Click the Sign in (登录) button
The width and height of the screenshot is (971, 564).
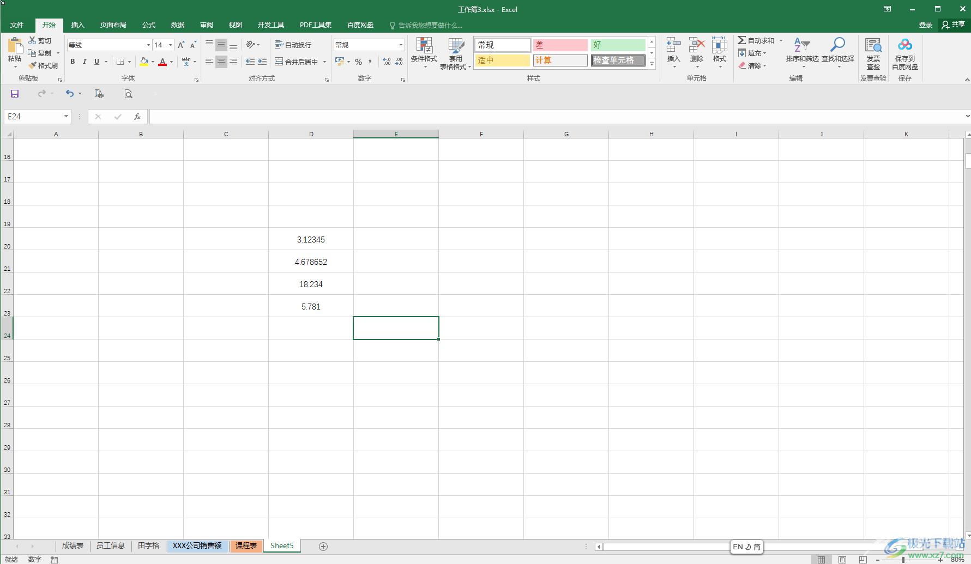tap(925, 25)
